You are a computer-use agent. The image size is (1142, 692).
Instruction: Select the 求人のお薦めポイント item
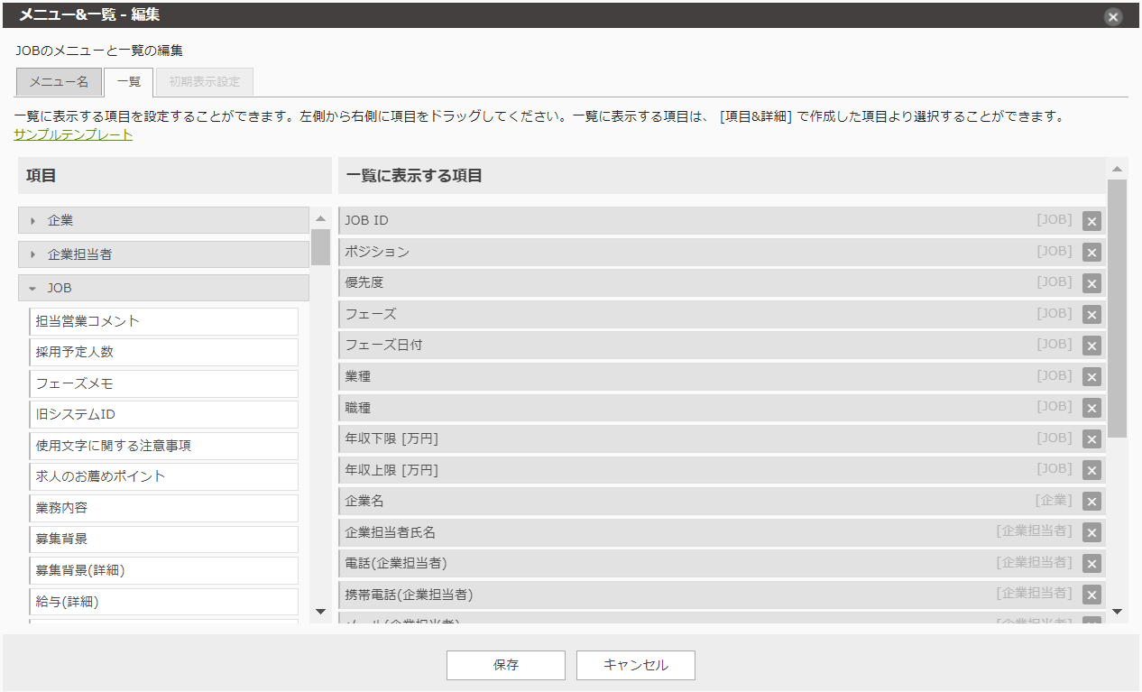163,476
